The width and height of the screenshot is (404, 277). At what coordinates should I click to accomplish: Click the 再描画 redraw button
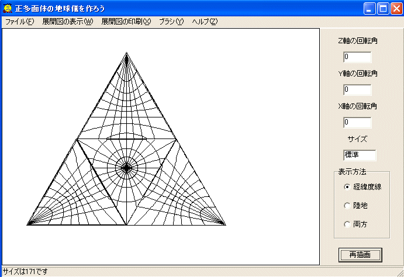pyautogui.click(x=360, y=255)
